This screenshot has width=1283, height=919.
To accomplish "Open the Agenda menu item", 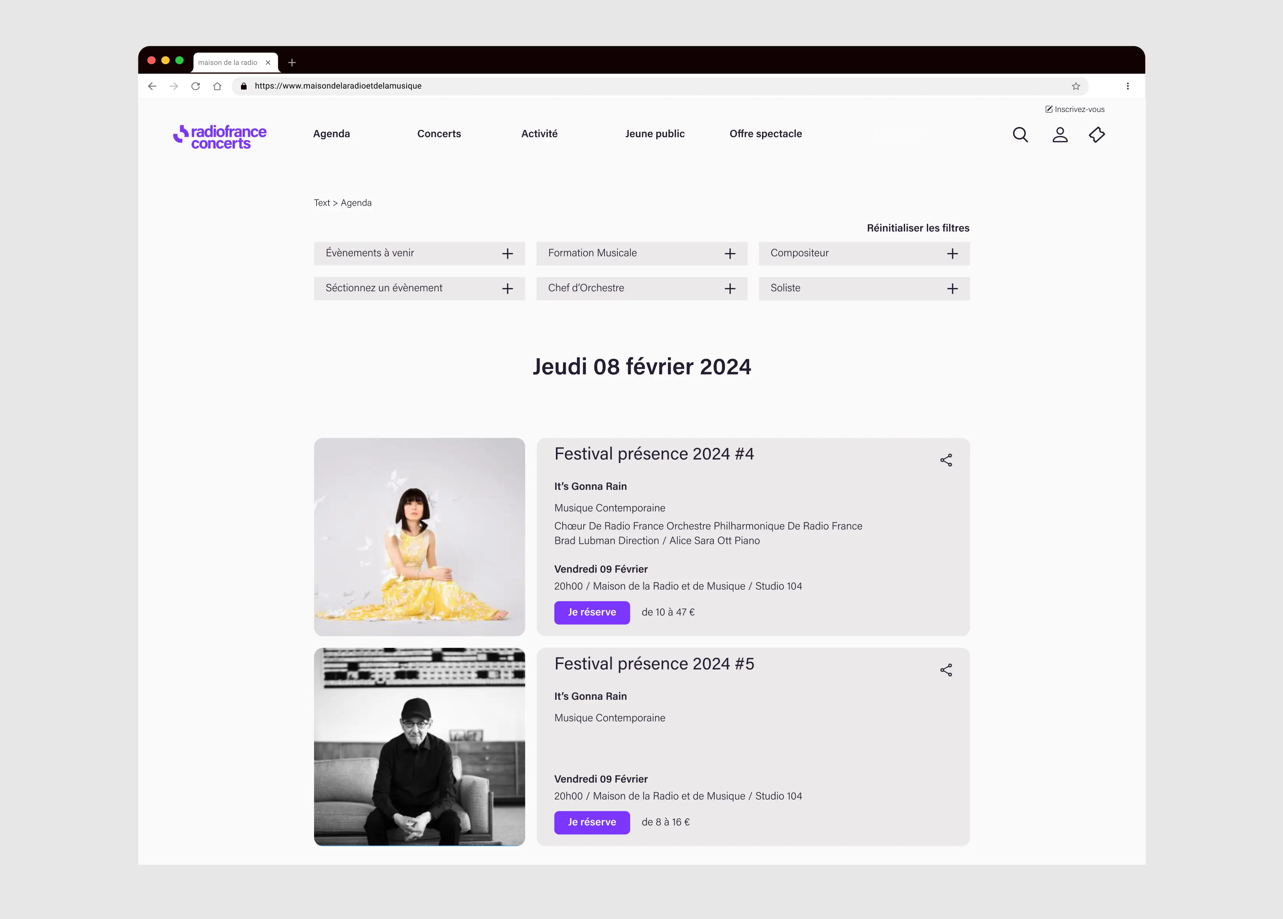I will tap(332, 134).
